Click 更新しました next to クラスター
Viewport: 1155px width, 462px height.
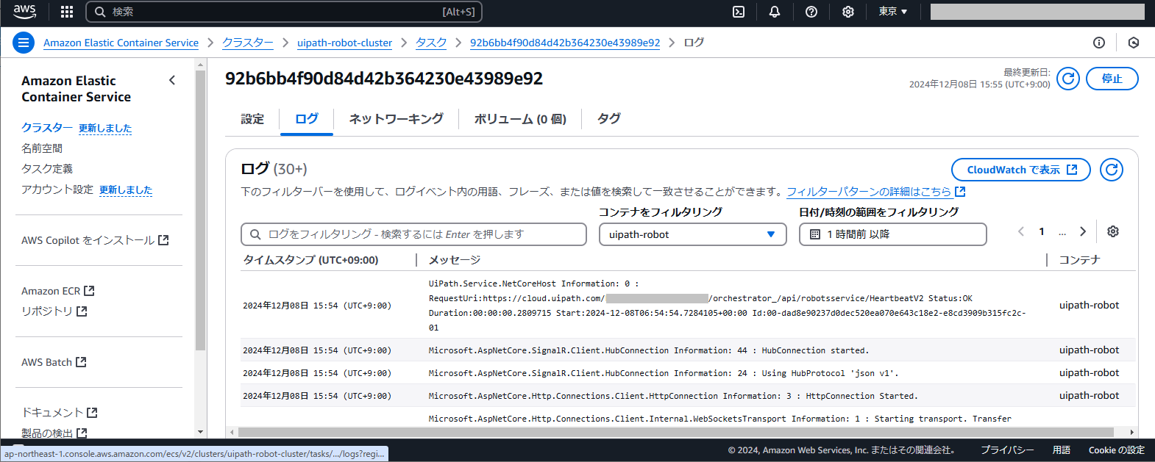pos(105,128)
